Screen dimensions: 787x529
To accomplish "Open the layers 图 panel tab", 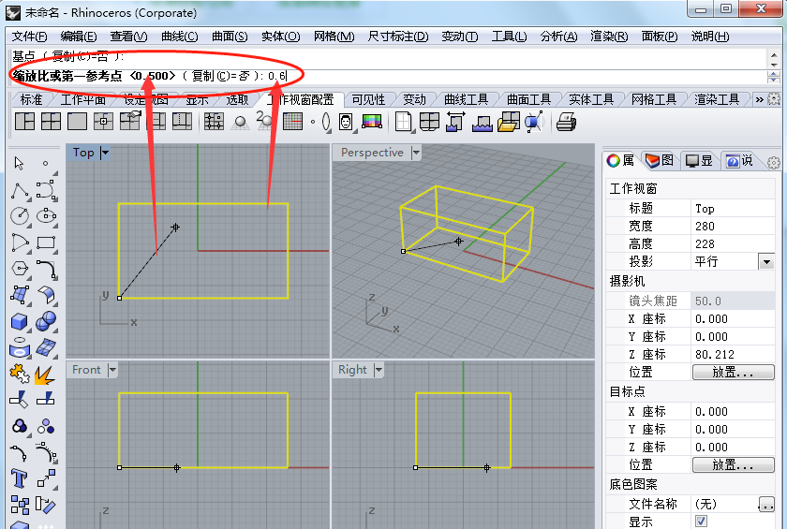I will 660,160.
